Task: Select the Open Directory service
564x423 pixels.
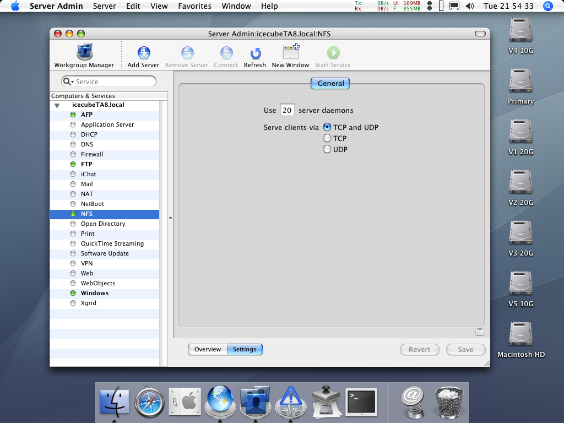Action: pos(104,224)
